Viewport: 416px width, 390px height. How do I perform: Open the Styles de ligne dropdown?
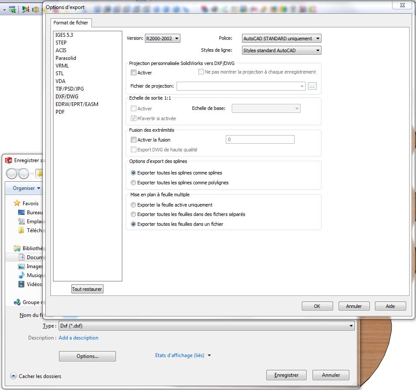pyautogui.click(x=281, y=50)
